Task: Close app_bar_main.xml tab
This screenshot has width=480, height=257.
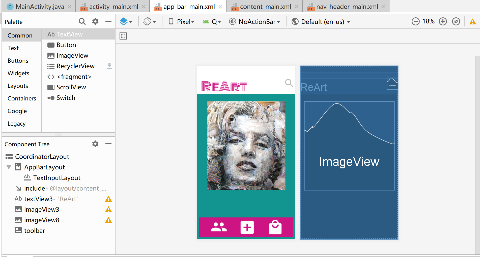Action: coord(220,7)
